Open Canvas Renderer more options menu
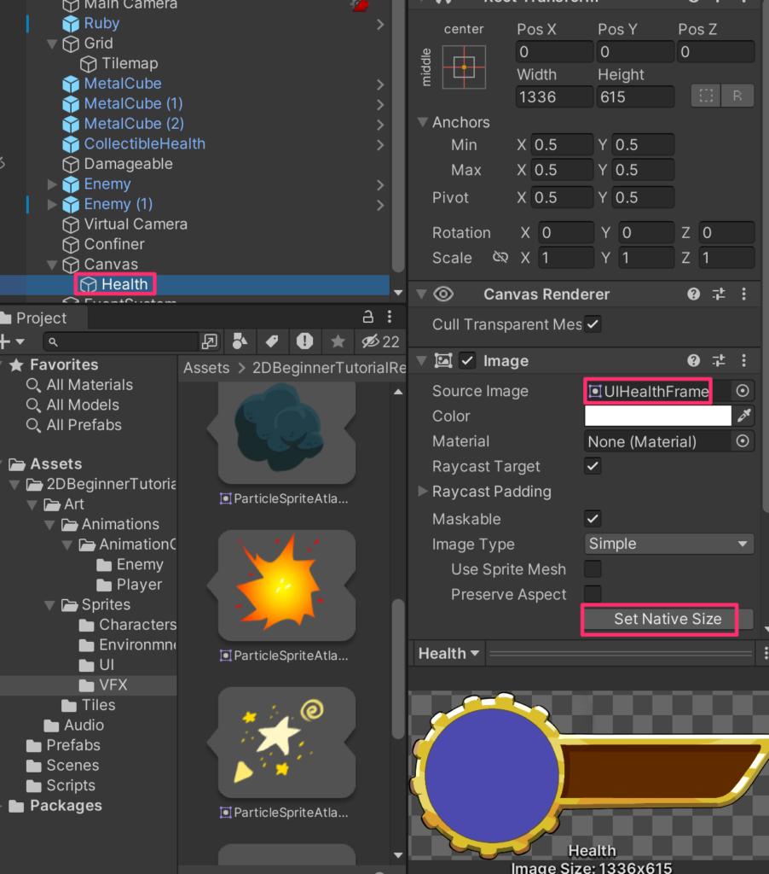 click(x=744, y=294)
